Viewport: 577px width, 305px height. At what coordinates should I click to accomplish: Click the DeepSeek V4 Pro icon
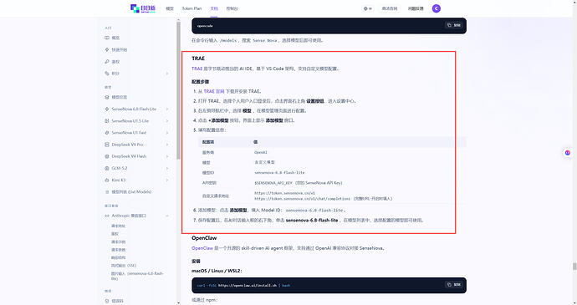click(x=107, y=145)
